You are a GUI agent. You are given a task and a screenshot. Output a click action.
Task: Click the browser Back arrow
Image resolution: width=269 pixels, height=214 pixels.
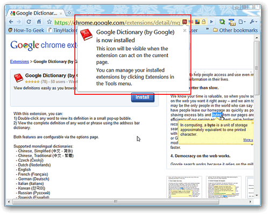(11, 22)
